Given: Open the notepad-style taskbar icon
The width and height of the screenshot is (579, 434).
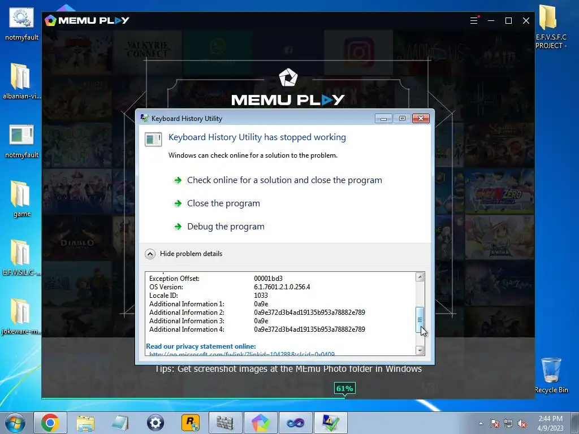Looking at the screenshot, I should [120, 423].
